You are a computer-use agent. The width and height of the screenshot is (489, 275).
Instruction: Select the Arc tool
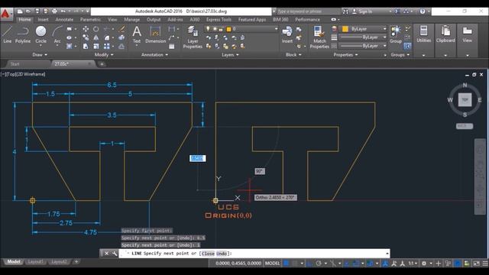pos(57,34)
